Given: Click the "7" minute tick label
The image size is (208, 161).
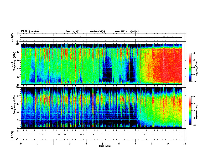Looking at the screenshot, I should [136, 144].
